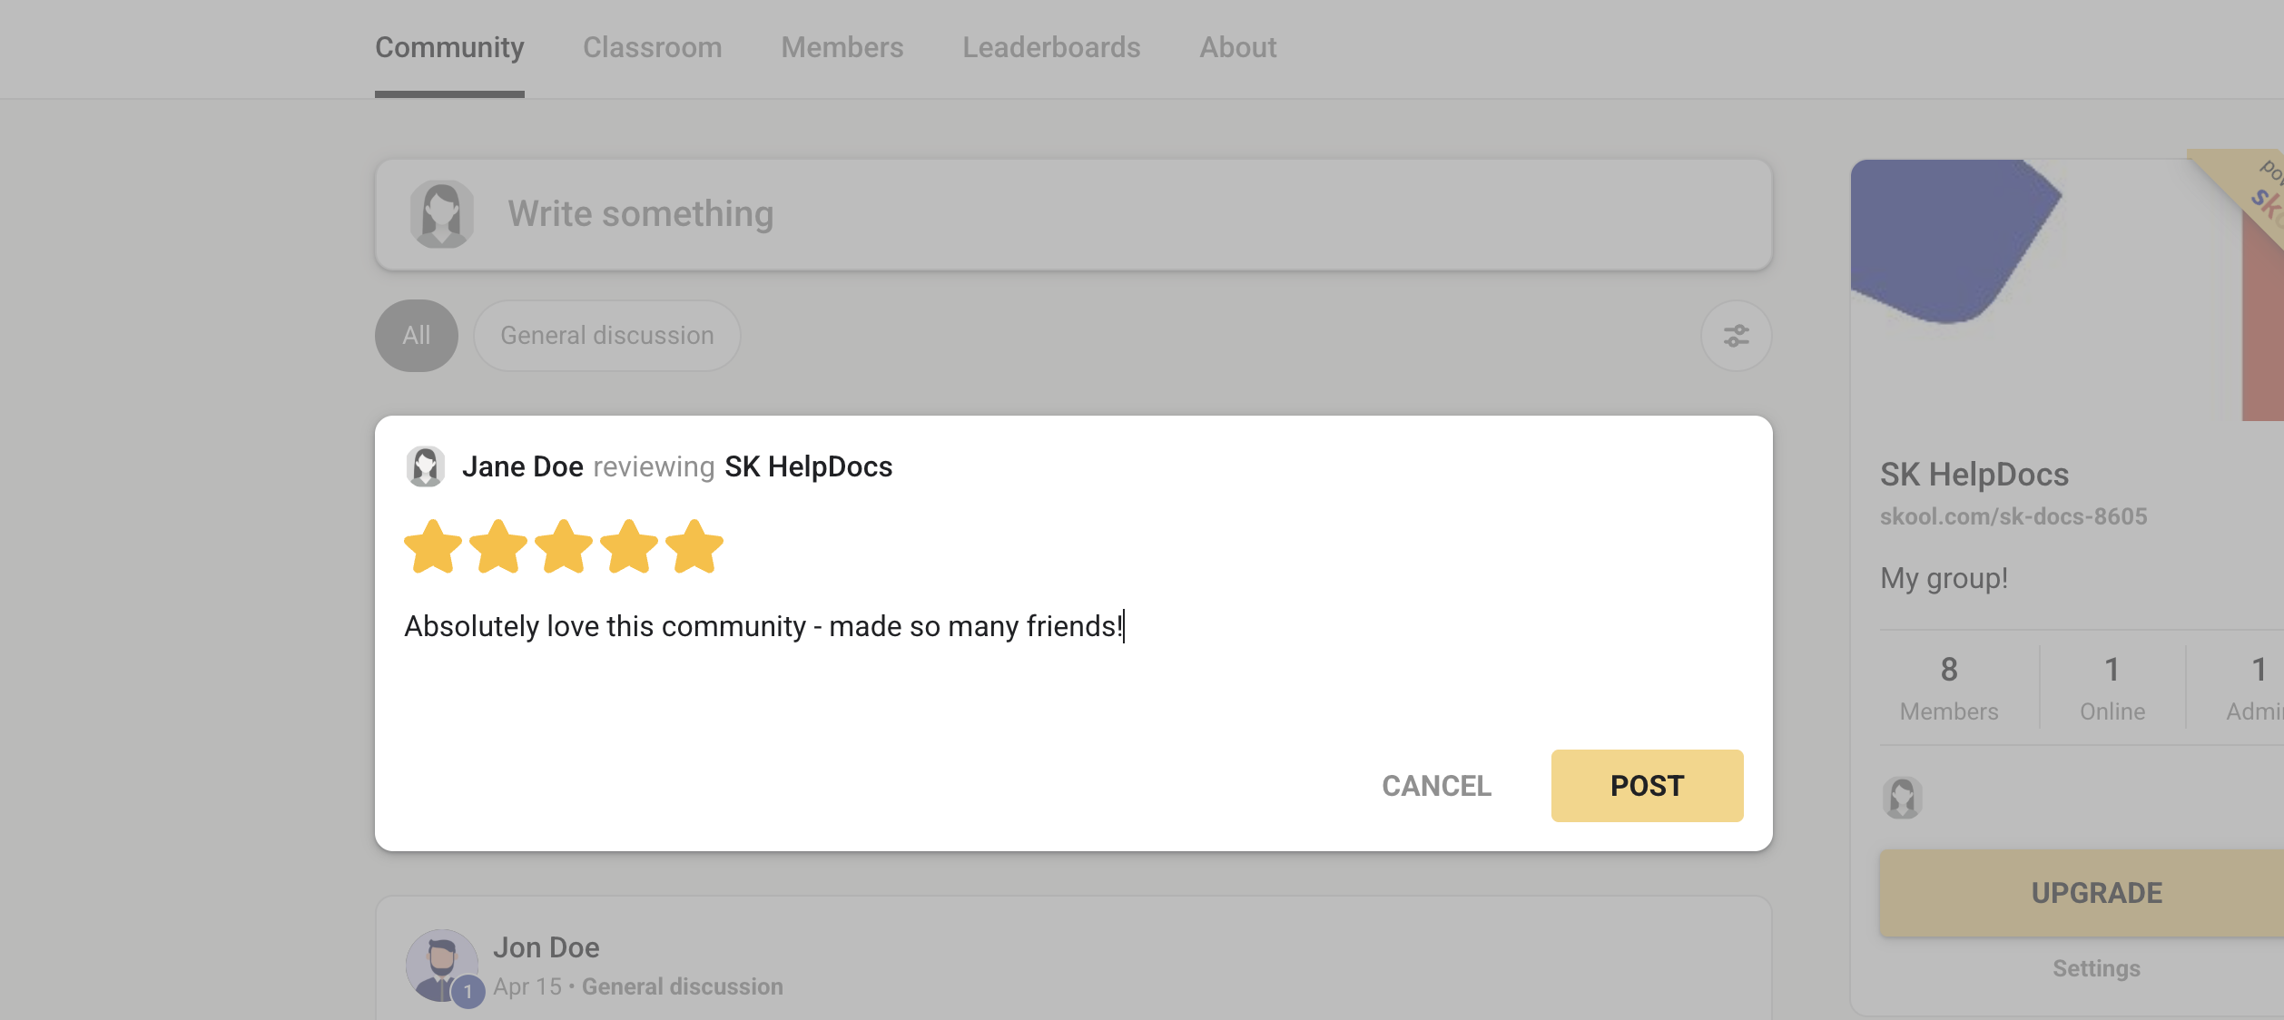This screenshot has width=2284, height=1020.
Task: Go to the Members tab
Action: tap(842, 47)
